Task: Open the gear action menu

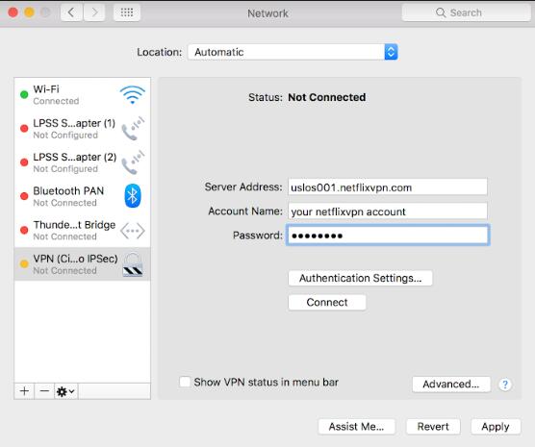Action: click(x=65, y=391)
